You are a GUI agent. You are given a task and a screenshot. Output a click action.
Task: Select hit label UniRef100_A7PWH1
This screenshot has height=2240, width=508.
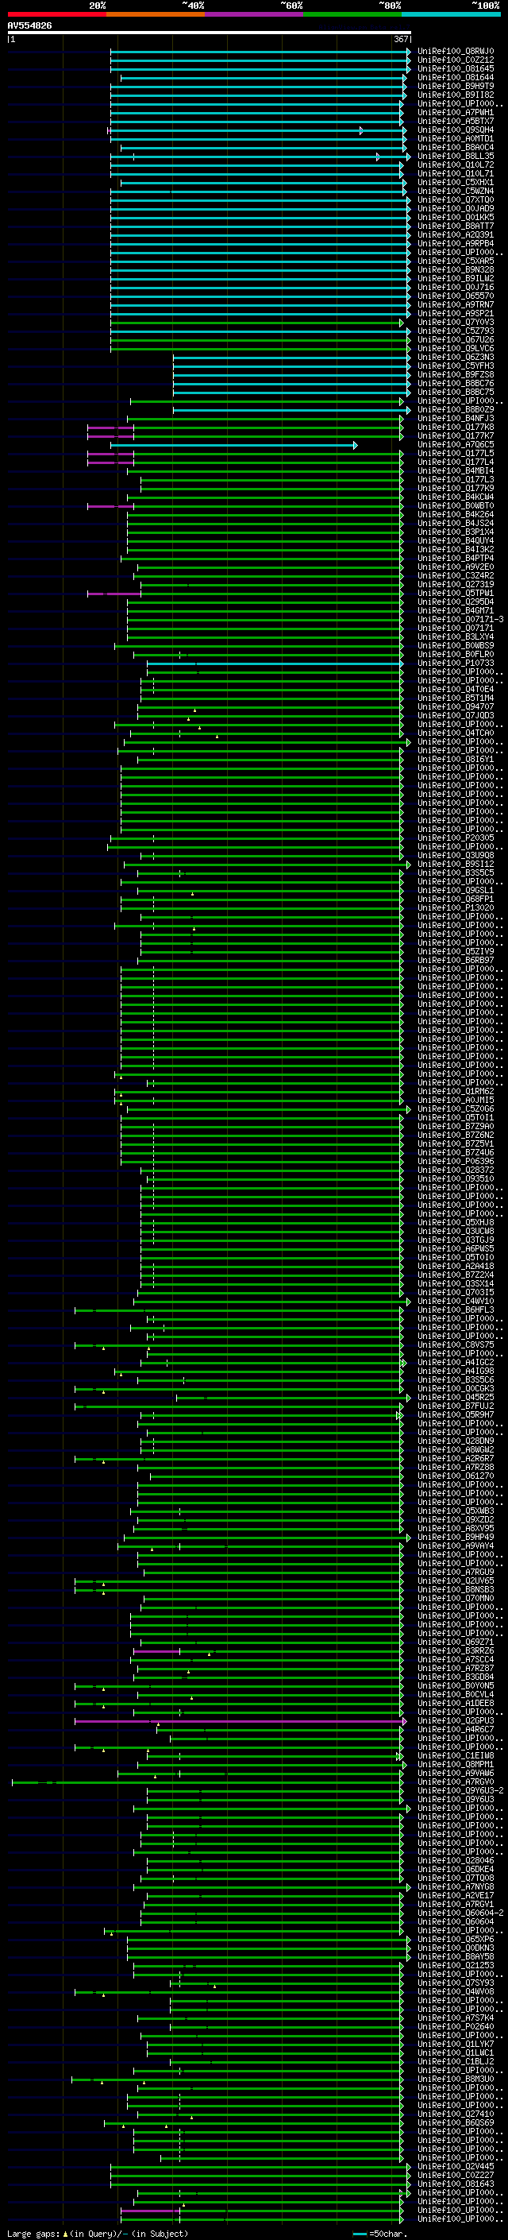455,112
